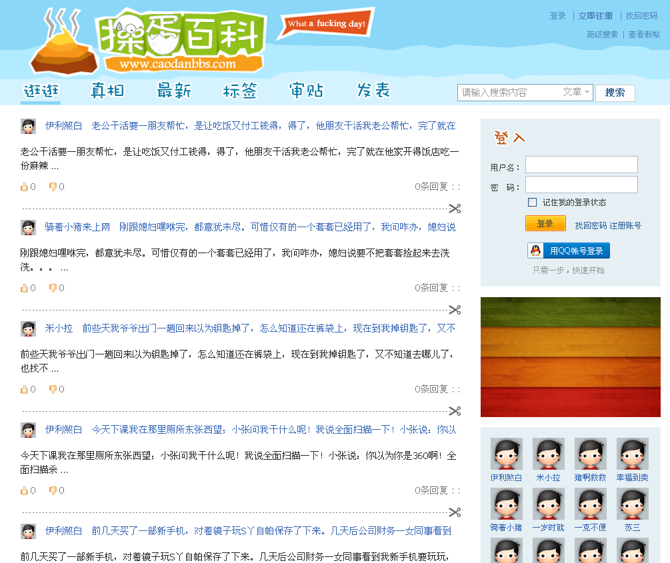
Task: Go to the 真相 tab
Action: [x=107, y=91]
